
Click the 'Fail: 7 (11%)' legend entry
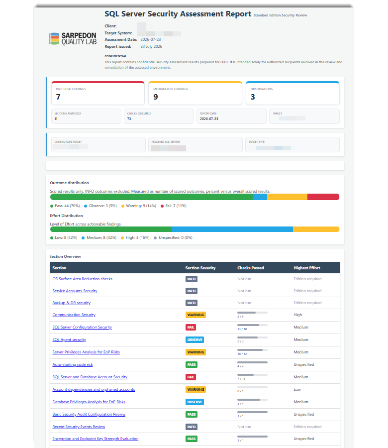[174, 206]
